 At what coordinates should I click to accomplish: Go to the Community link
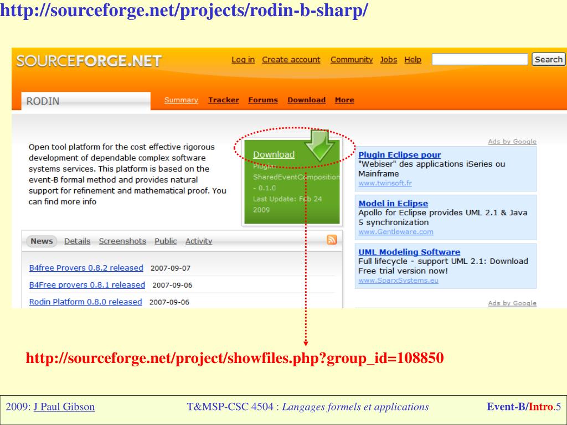click(352, 60)
